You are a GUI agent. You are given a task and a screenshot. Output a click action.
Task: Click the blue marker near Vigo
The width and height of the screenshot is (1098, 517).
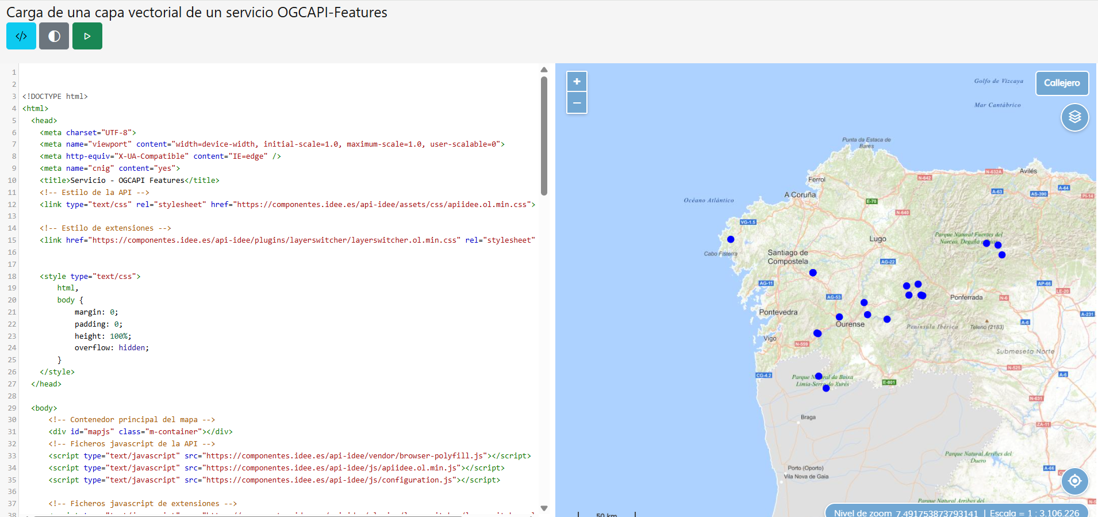[817, 333]
